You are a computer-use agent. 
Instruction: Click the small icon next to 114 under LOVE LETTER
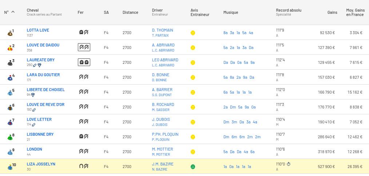click(x=33, y=125)
